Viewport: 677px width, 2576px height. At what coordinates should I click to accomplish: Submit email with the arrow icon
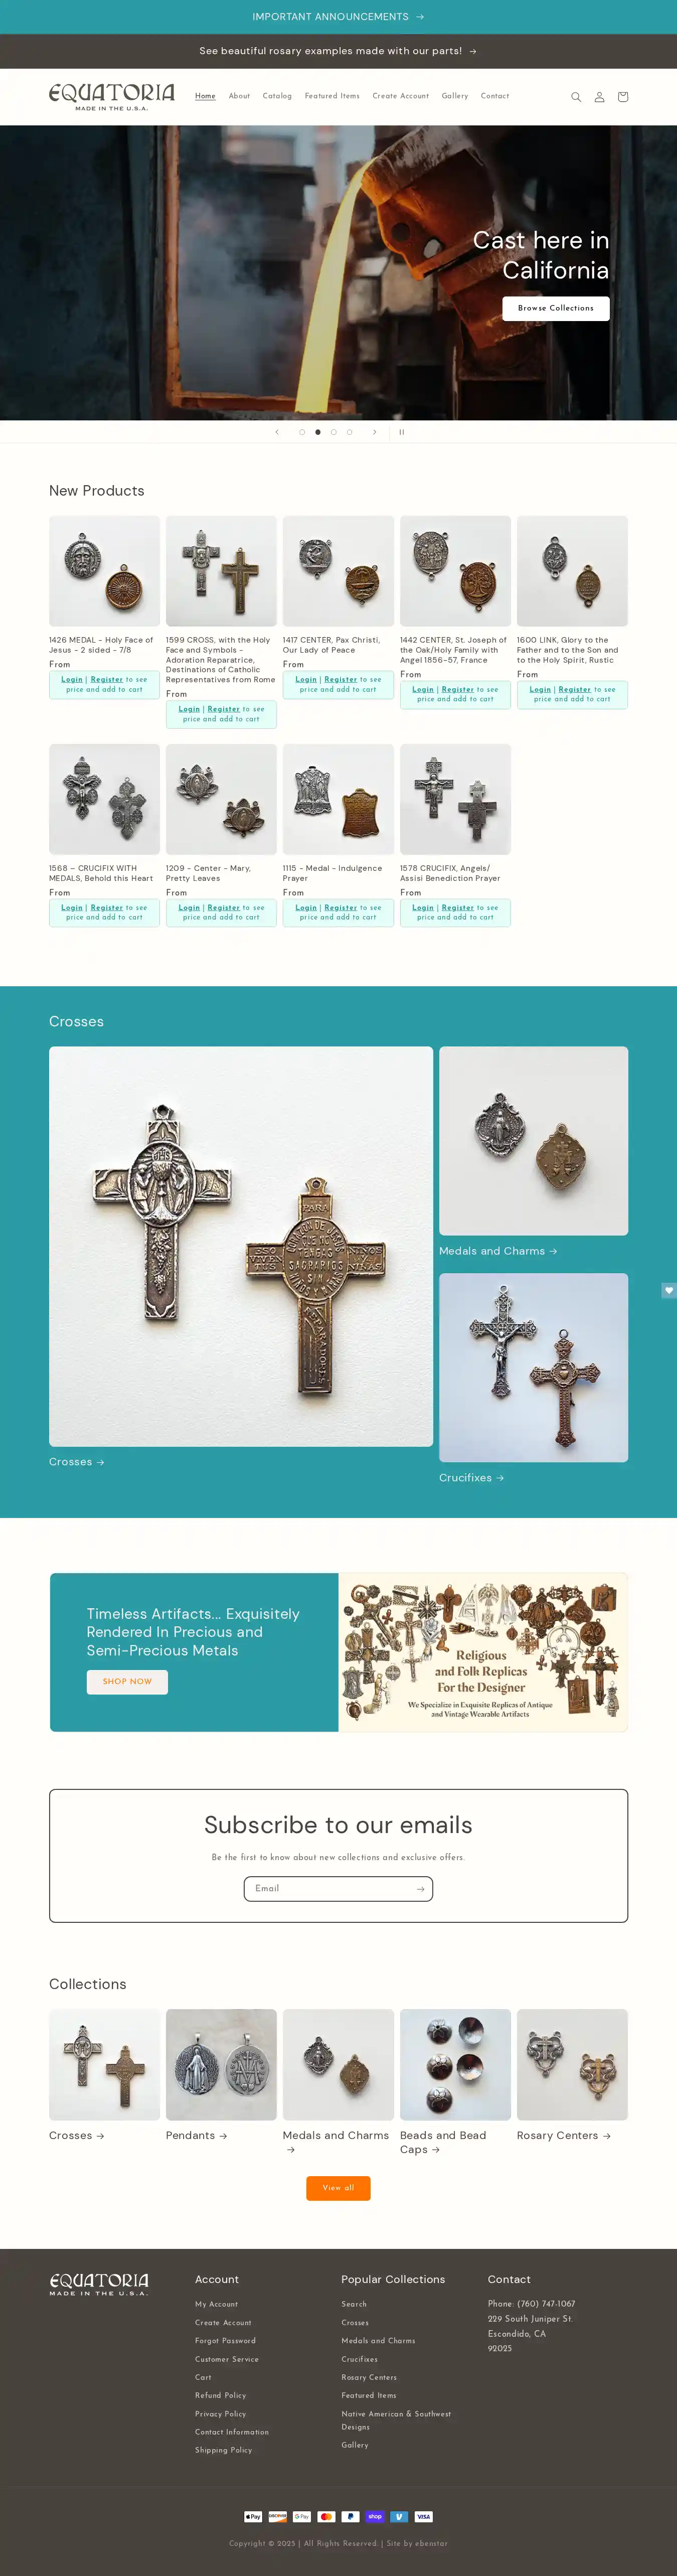420,1889
